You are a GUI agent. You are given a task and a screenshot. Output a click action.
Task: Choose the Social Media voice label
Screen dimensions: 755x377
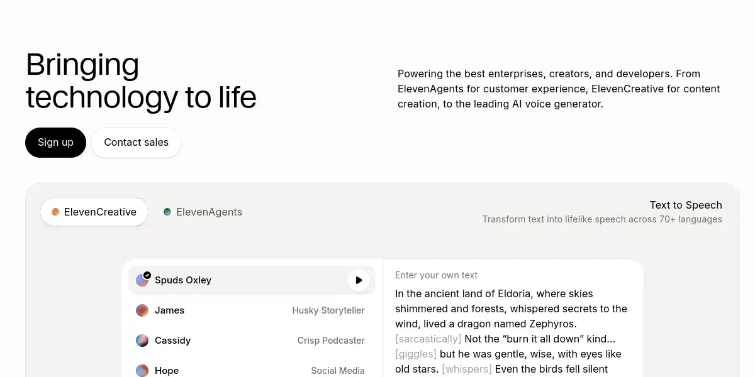[x=338, y=371]
